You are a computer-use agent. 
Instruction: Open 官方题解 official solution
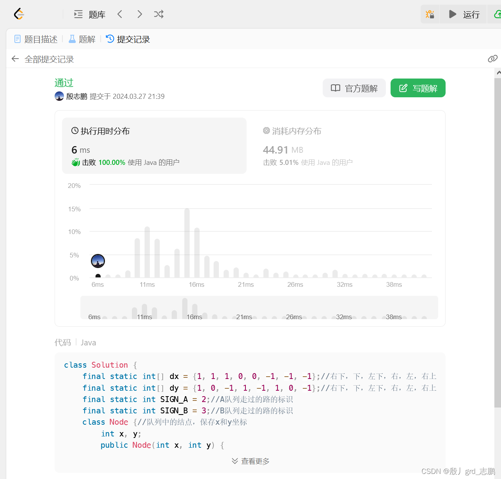pyautogui.click(x=354, y=88)
